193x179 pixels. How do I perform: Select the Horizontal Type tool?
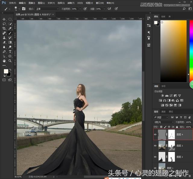(10, 52)
